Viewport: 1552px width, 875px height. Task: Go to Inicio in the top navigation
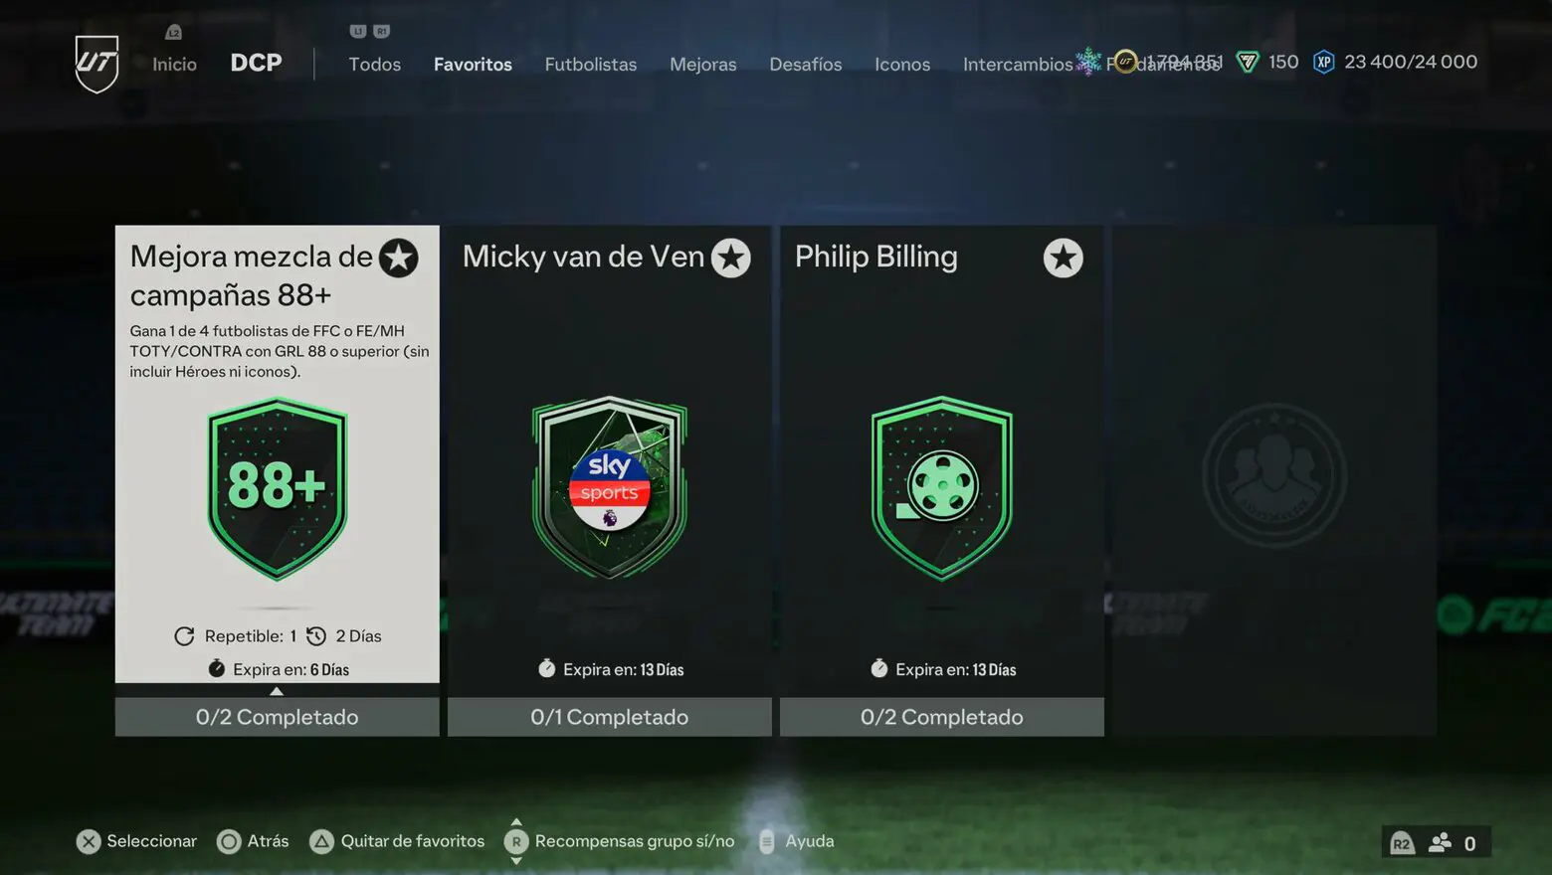(x=174, y=64)
